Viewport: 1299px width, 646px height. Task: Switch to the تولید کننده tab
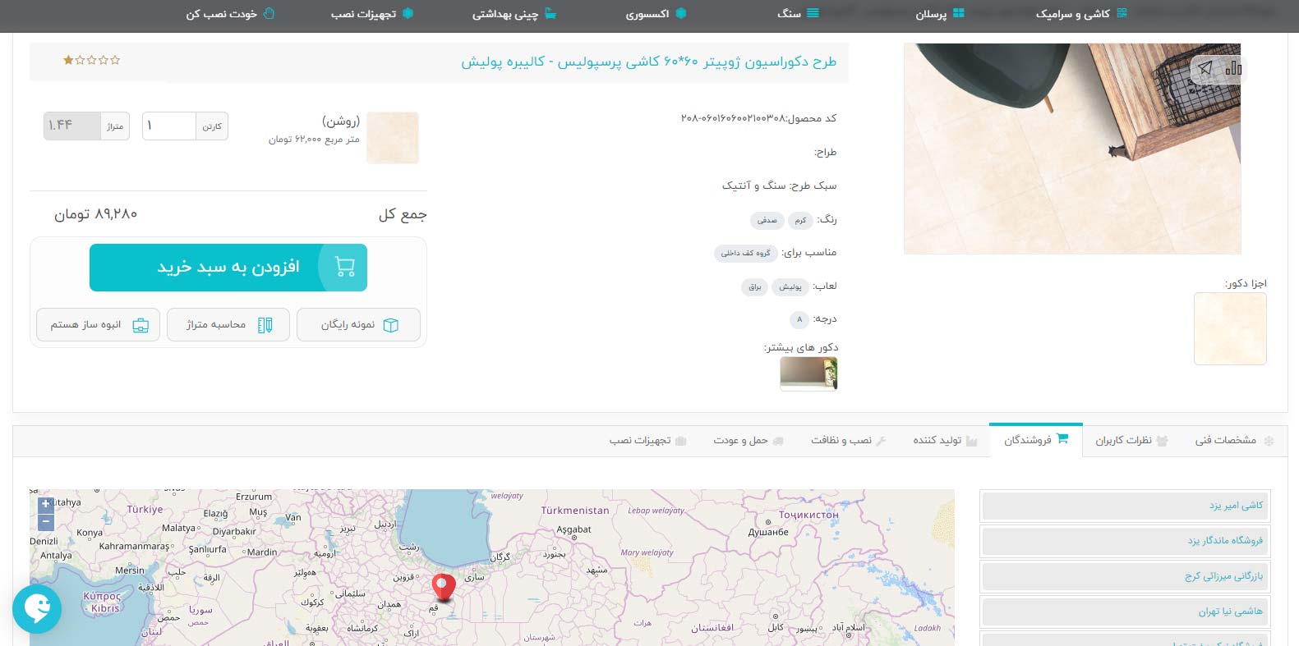pyautogui.click(x=945, y=441)
